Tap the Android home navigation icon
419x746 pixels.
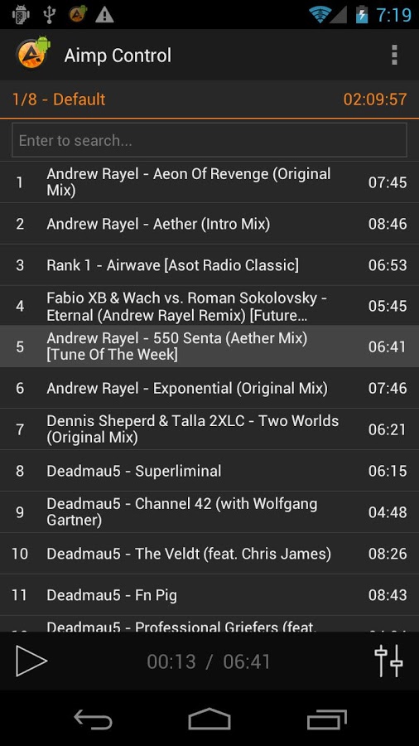pyautogui.click(x=209, y=719)
